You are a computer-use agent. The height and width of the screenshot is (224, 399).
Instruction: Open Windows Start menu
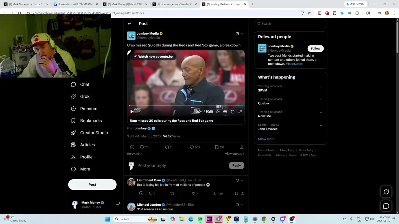tap(108, 219)
